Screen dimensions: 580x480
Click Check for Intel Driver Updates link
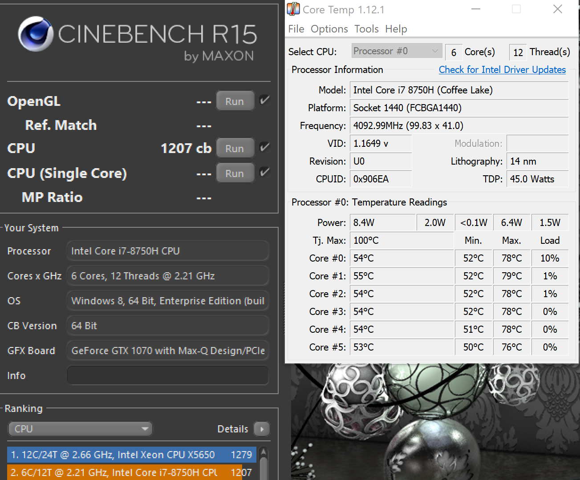coord(502,70)
